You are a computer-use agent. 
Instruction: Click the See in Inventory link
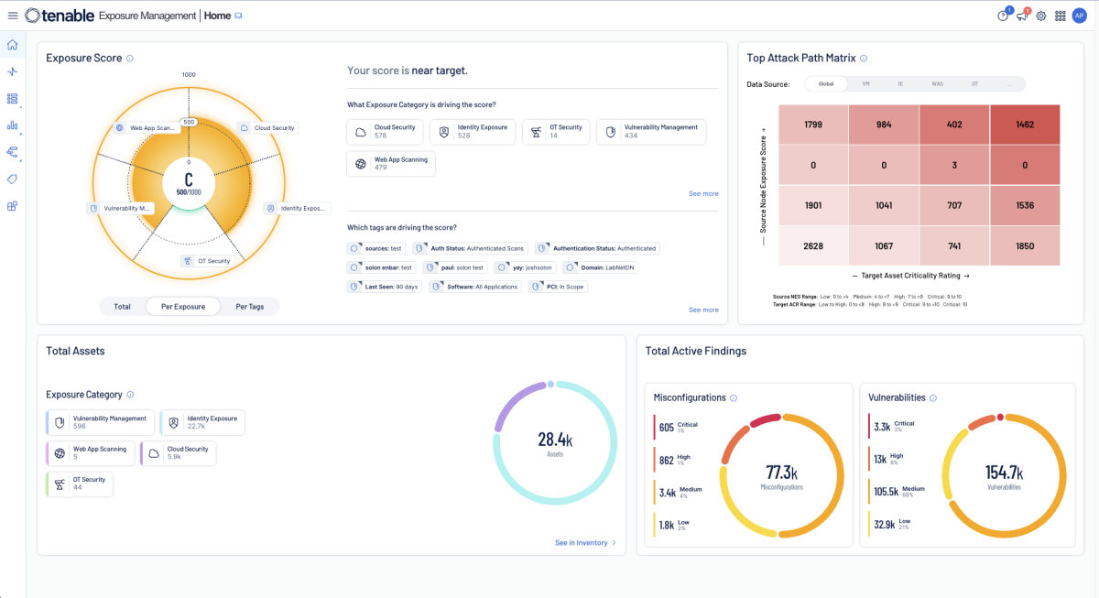click(x=581, y=542)
